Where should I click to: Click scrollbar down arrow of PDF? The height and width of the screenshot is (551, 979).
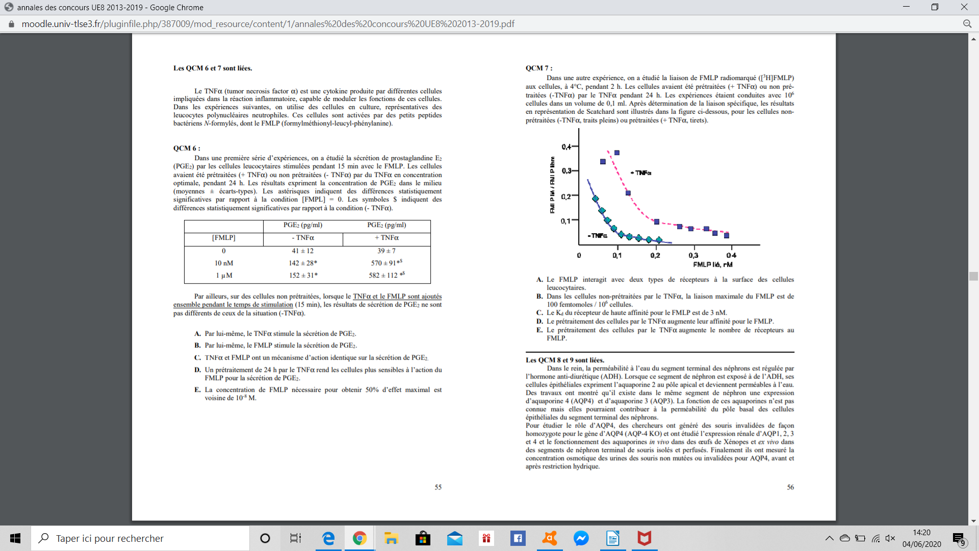[973, 521]
